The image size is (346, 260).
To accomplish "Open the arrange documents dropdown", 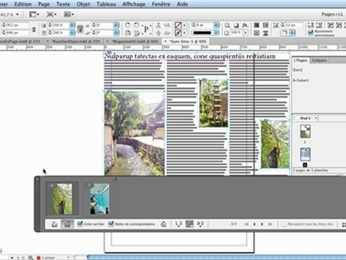I will pyautogui.click(x=68, y=14).
